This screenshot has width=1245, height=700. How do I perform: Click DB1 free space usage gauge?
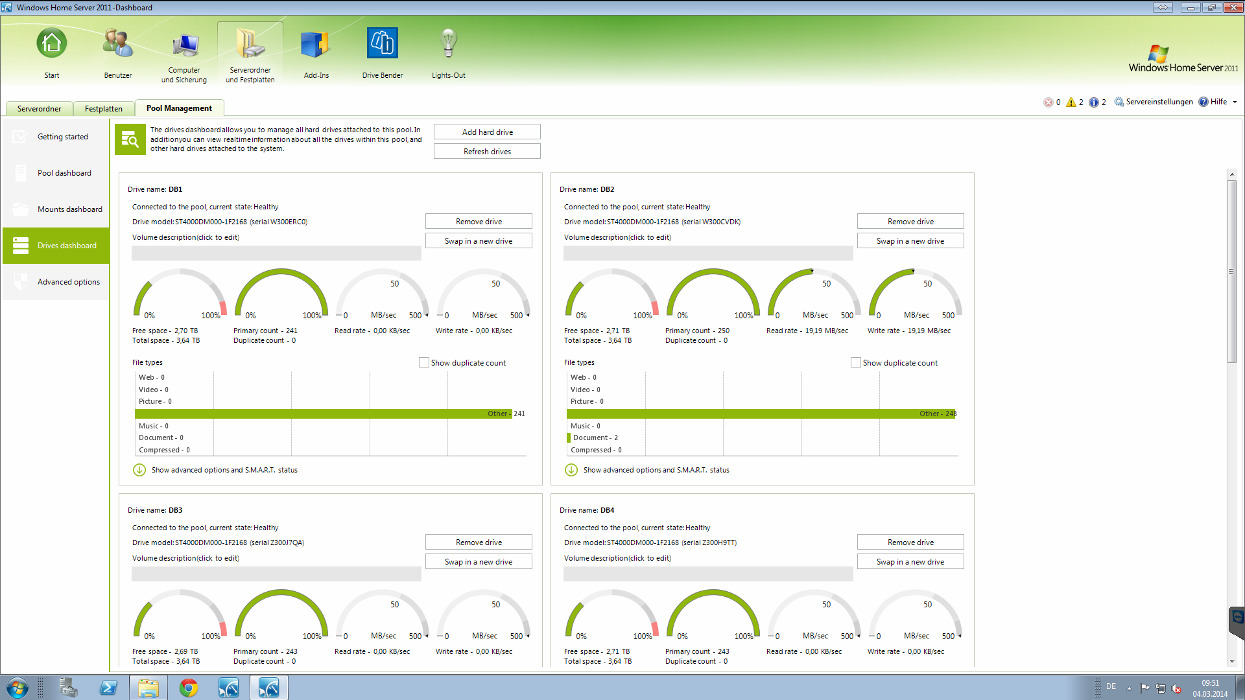coord(180,294)
